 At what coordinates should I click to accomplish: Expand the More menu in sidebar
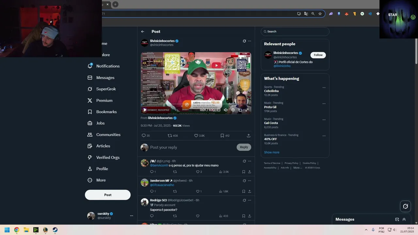pos(97,180)
